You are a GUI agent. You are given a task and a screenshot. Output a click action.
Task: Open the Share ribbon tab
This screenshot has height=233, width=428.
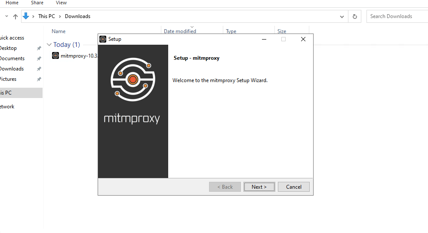click(x=37, y=3)
